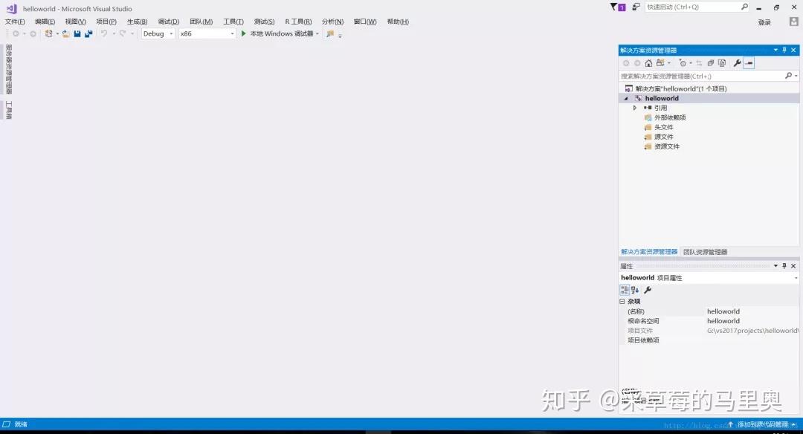Click the Alphabetical sort icon in Properties panel
Viewport: 803px width, 434px height.
[x=633, y=290]
